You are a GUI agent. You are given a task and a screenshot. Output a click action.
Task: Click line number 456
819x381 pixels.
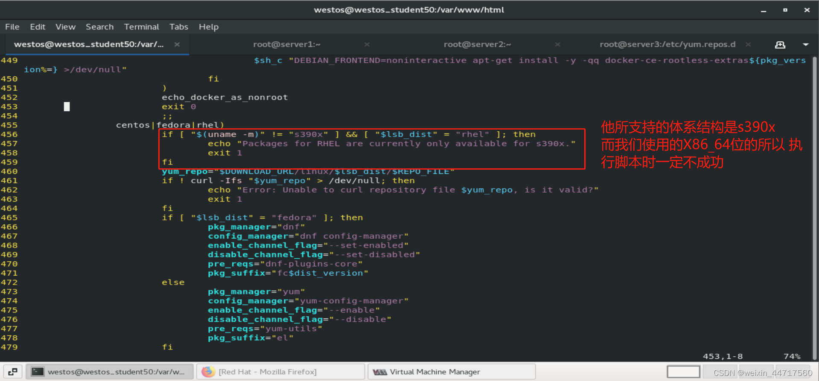coord(9,135)
